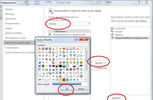Select the balance scales symbol
153x100 pixels.
click(x=81, y=56)
